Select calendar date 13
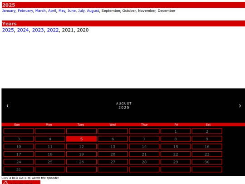This screenshot has width=245, height=184. coord(113,147)
